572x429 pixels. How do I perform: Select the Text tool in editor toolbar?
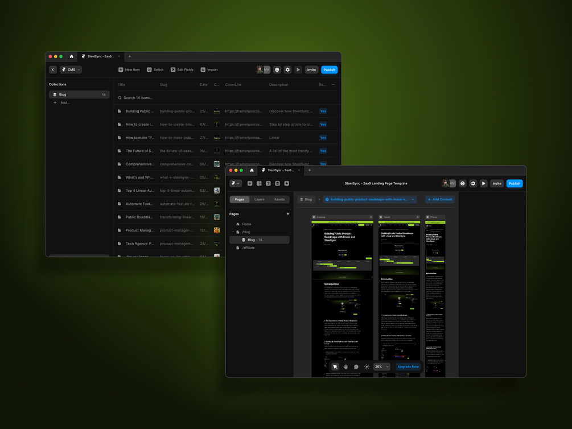tap(268, 184)
